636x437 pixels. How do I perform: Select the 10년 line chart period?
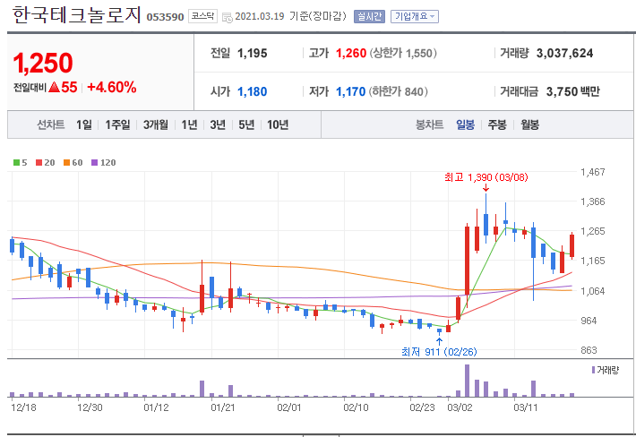[x=278, y=124]
